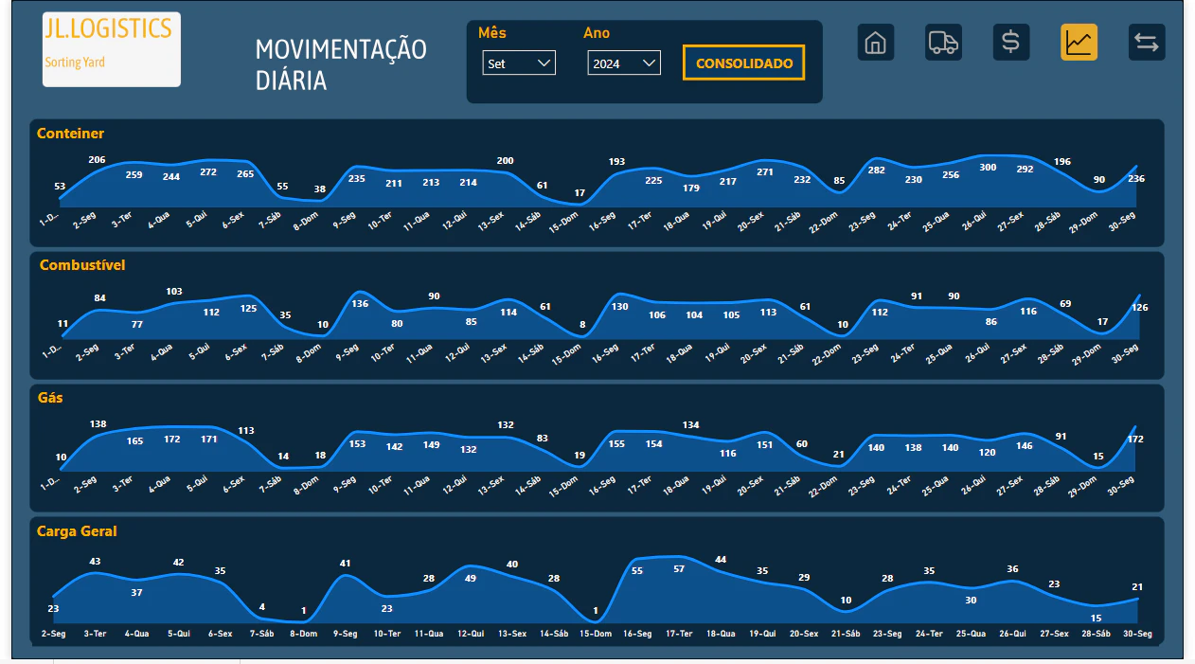Click the Sorting Yard subtitle in the logo
This screenshot has width=1195, height=664.
pos(75,63)
